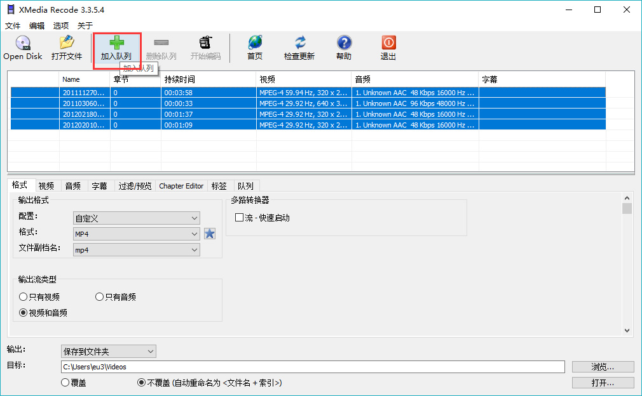Switch to the 过滤/预览 tab
The height and width of the screenshot is (396, 642).
tap(135, 186)
